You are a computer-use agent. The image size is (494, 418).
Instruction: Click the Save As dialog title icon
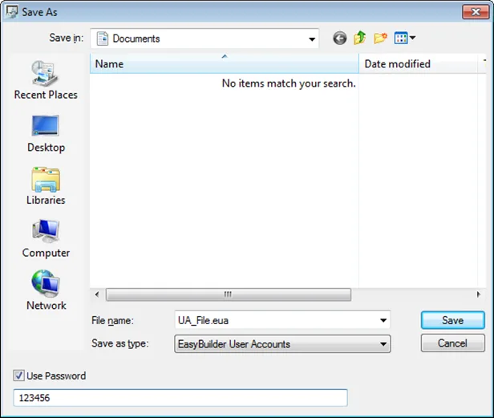click(x=11, y=12)
